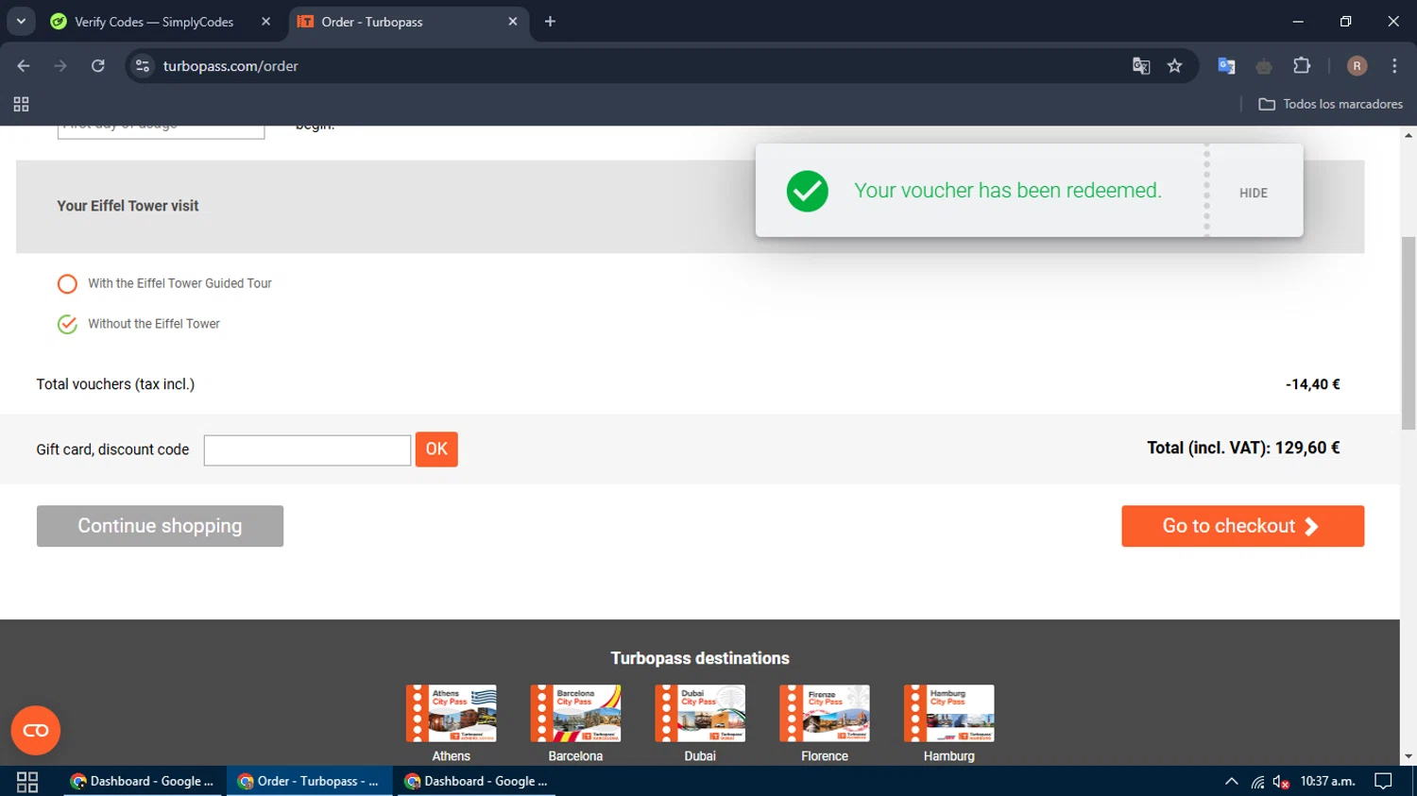Viewport: 1417px width, 796px height.
Task: Open the Barcelona City Pass thumbnail
Action: [575, 713]
